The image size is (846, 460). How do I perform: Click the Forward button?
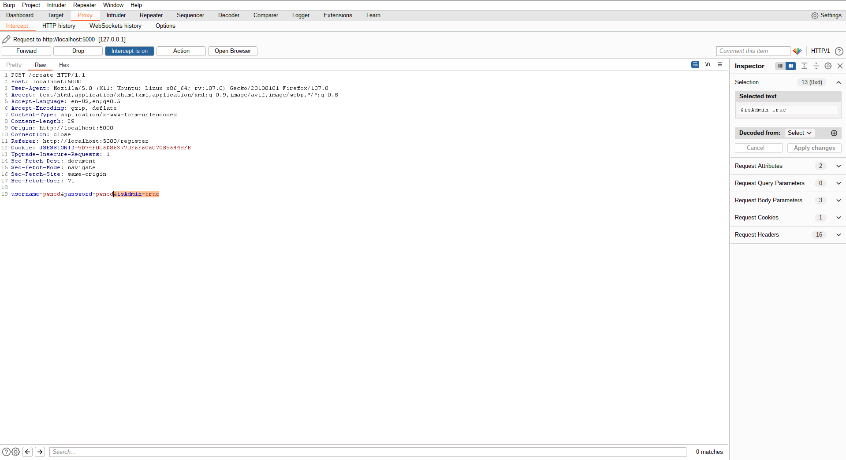pyautogui.click(x=26, y=51)
